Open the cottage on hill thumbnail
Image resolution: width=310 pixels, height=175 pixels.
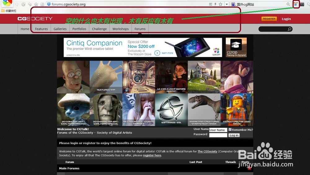[204, 77]
